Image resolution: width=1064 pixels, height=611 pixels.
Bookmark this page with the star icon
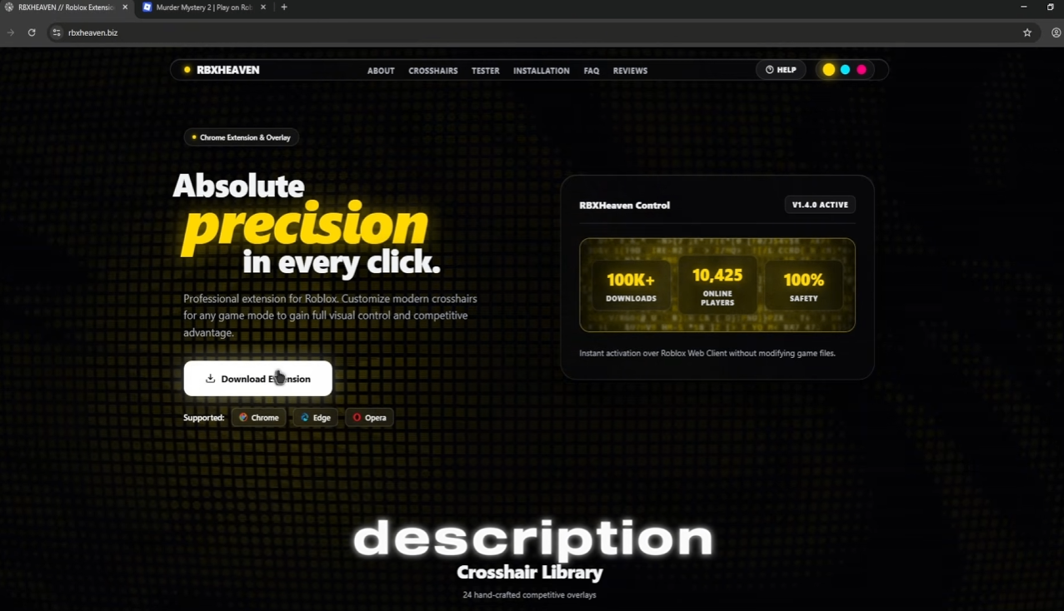tap(1027, 32)
